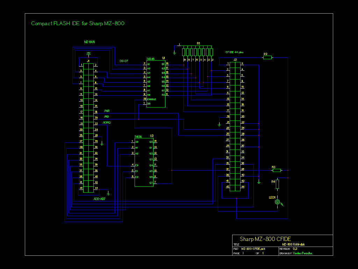Click the 'R1' reference label
The image size is (358, 269).
(x=199, y=43)
